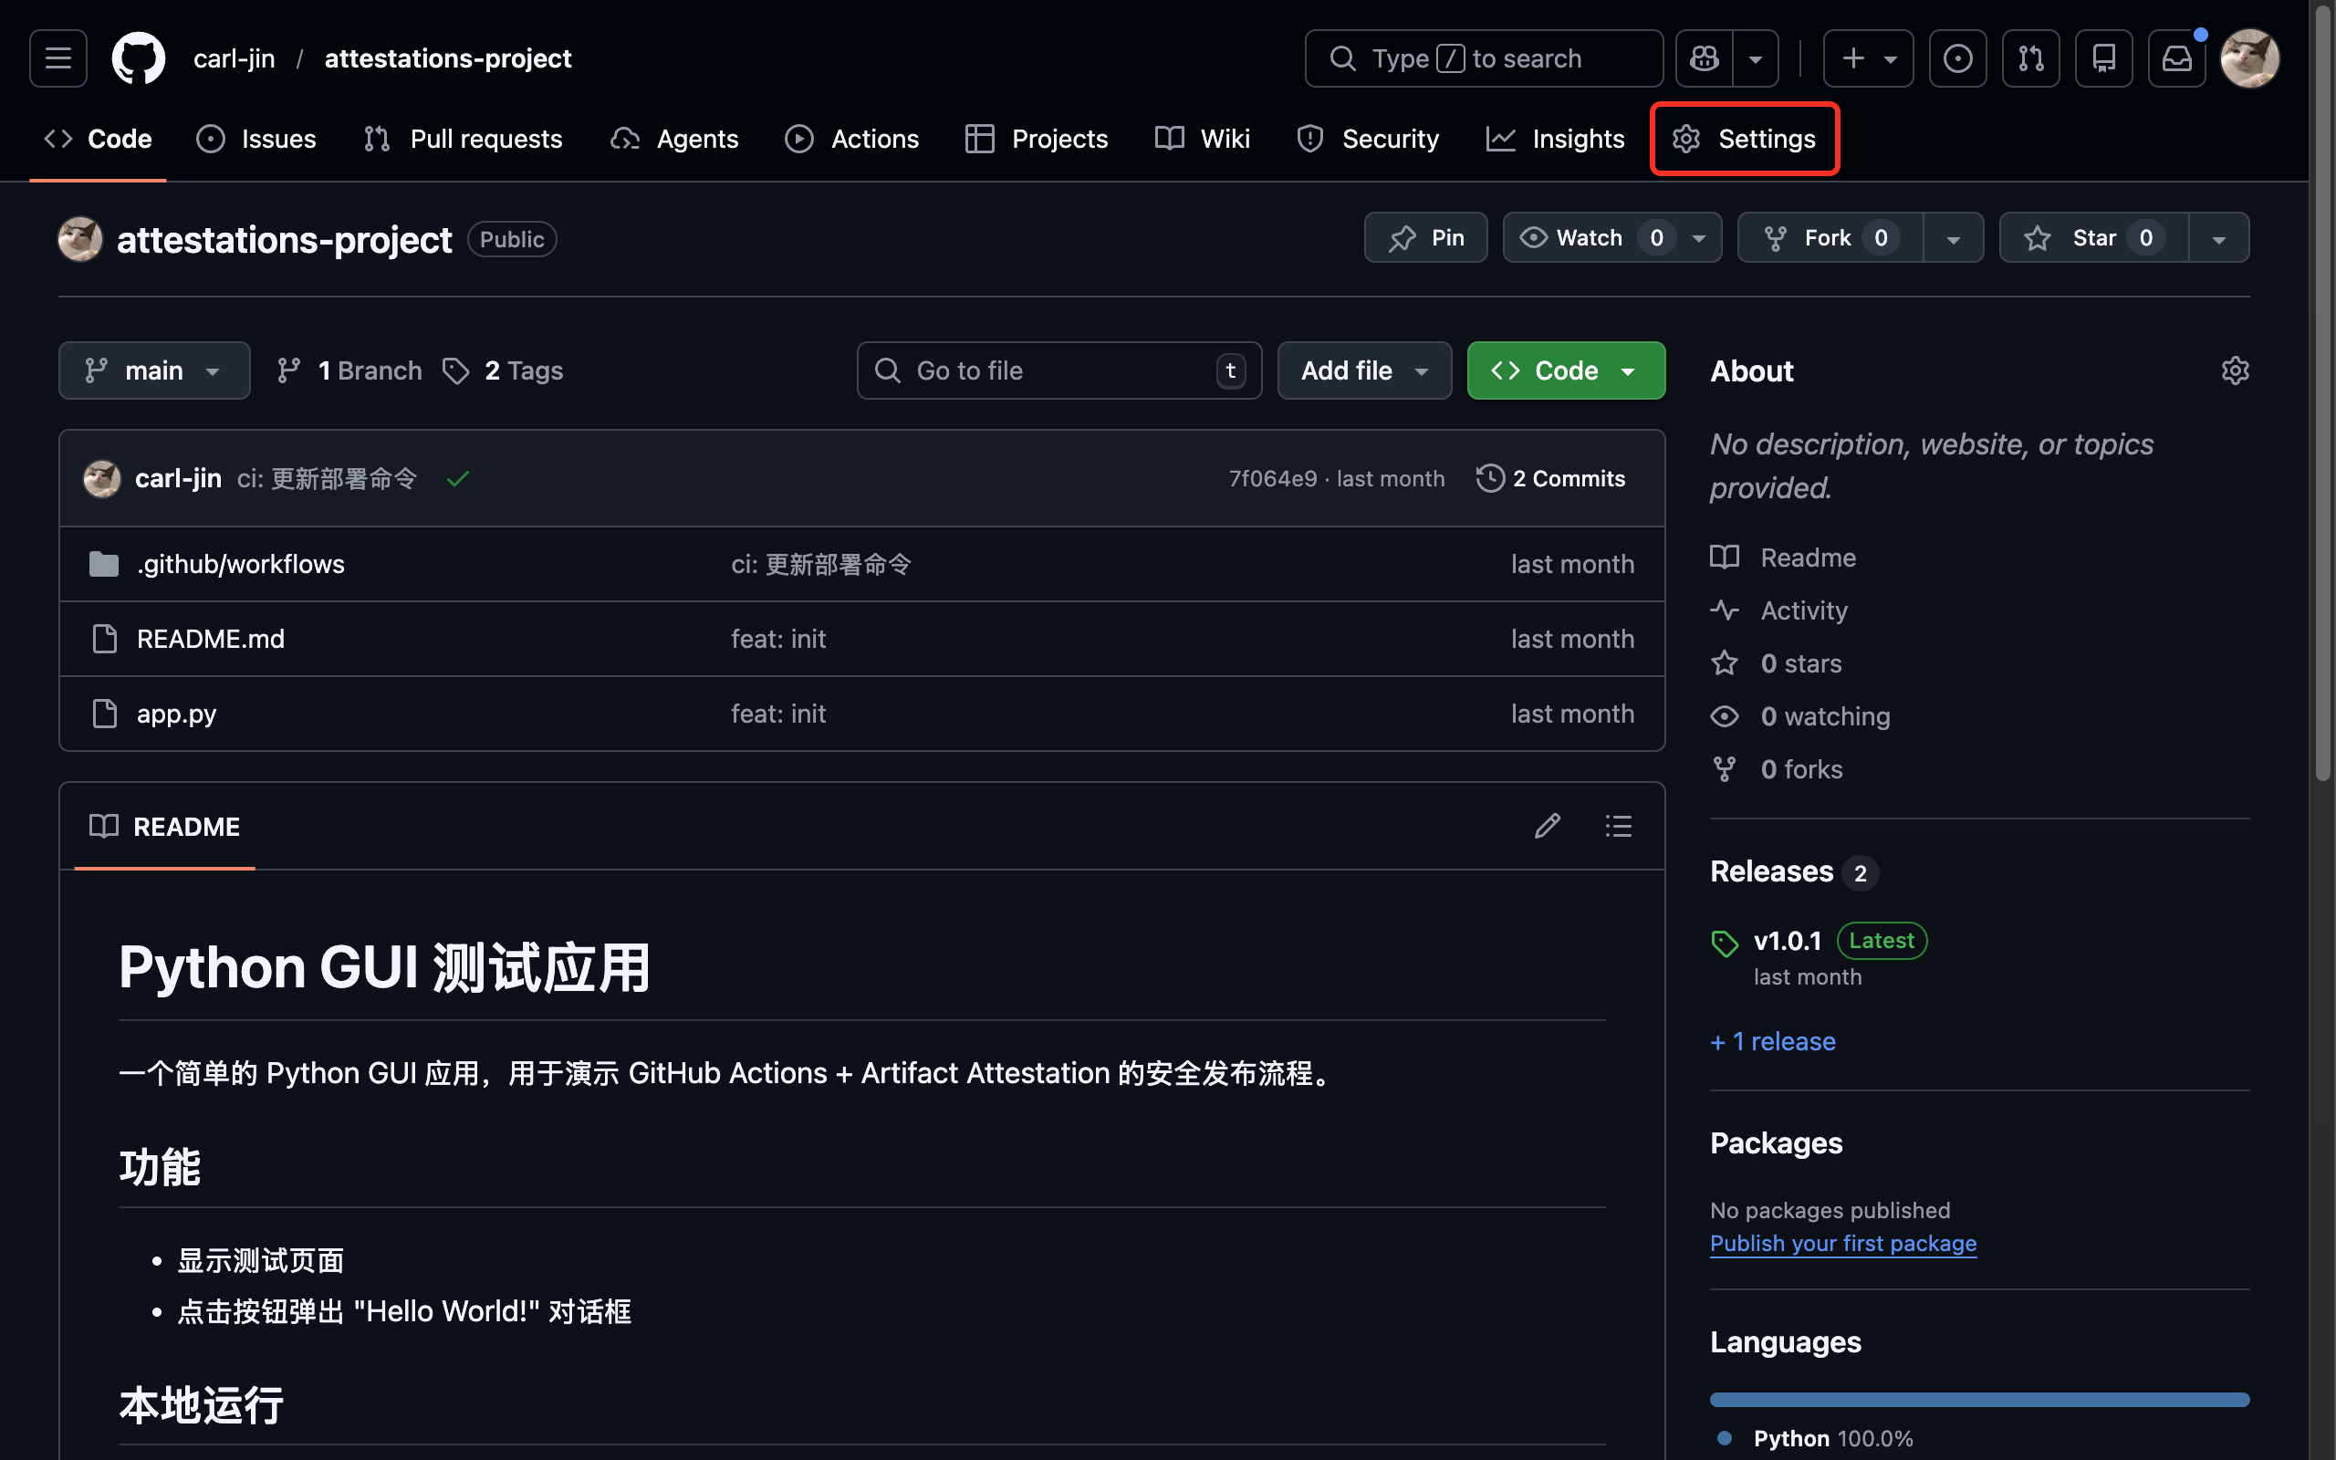
Task: Open GitHub home via the logo icon
Action: pyautogui.click(x=138, y=57)
